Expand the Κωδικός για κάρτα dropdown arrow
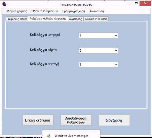The height and width of the screenshot is (138, 152). 116,51
